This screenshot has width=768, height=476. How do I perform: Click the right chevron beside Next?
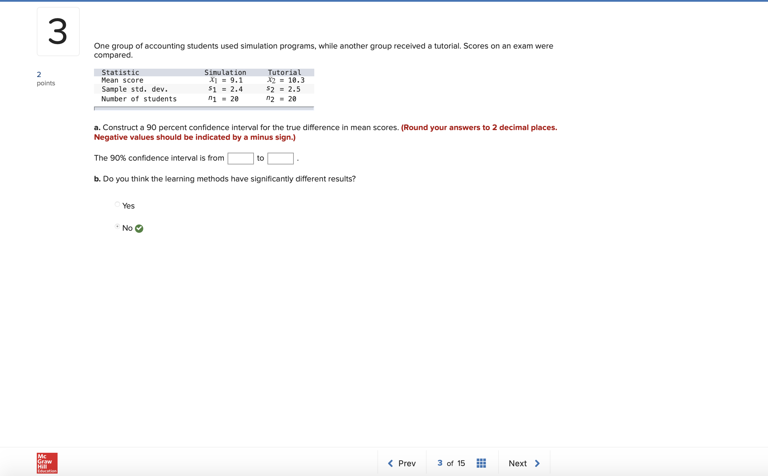pos(537,463)
